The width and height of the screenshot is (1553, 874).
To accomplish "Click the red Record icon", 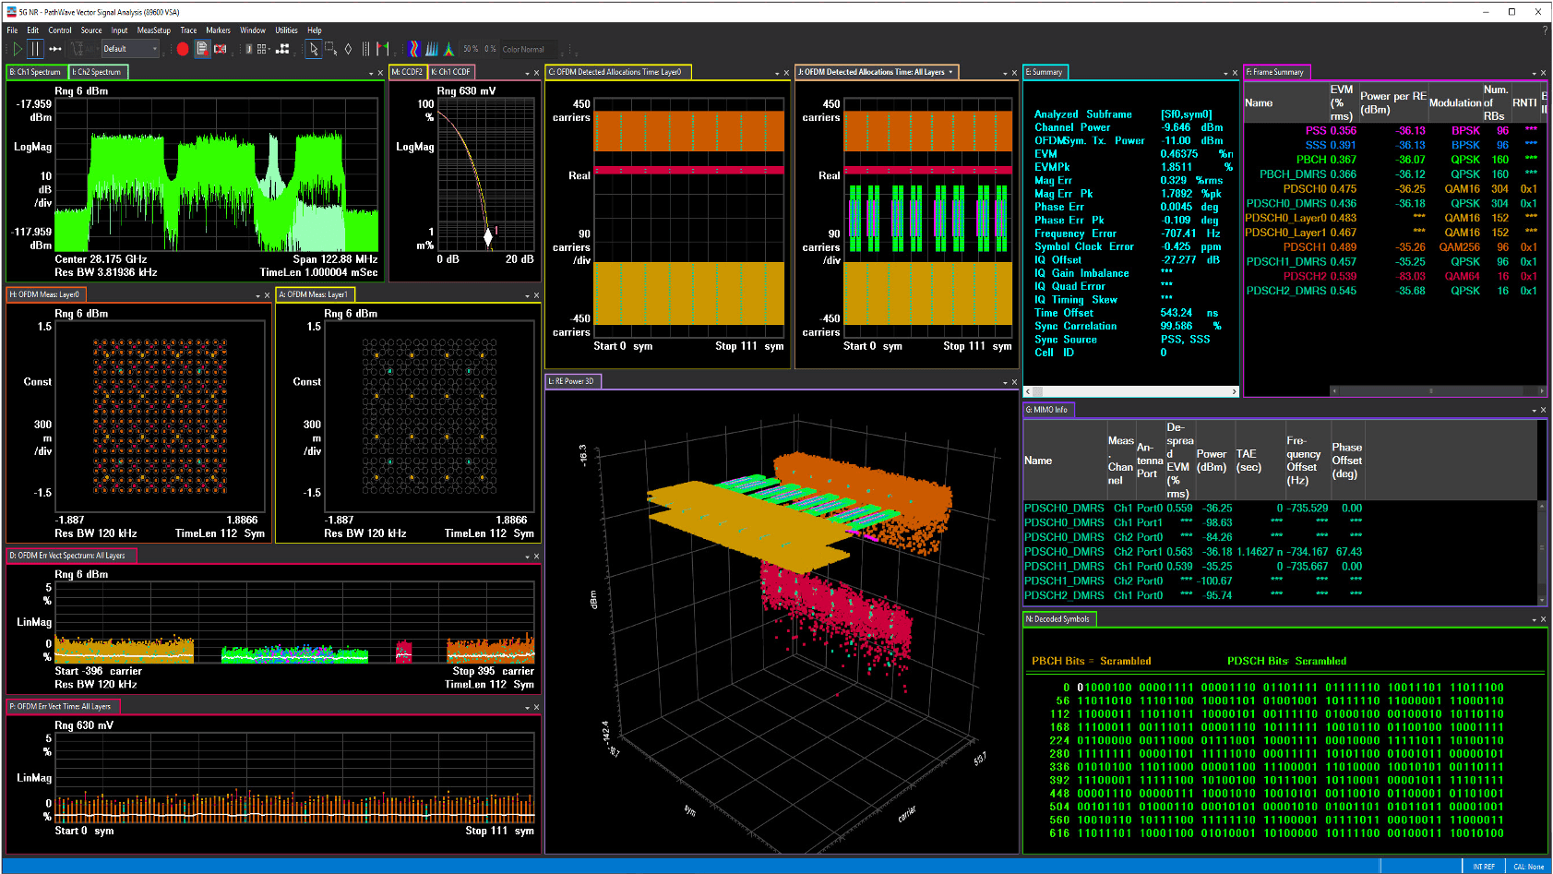I will (x=183, y=49).
